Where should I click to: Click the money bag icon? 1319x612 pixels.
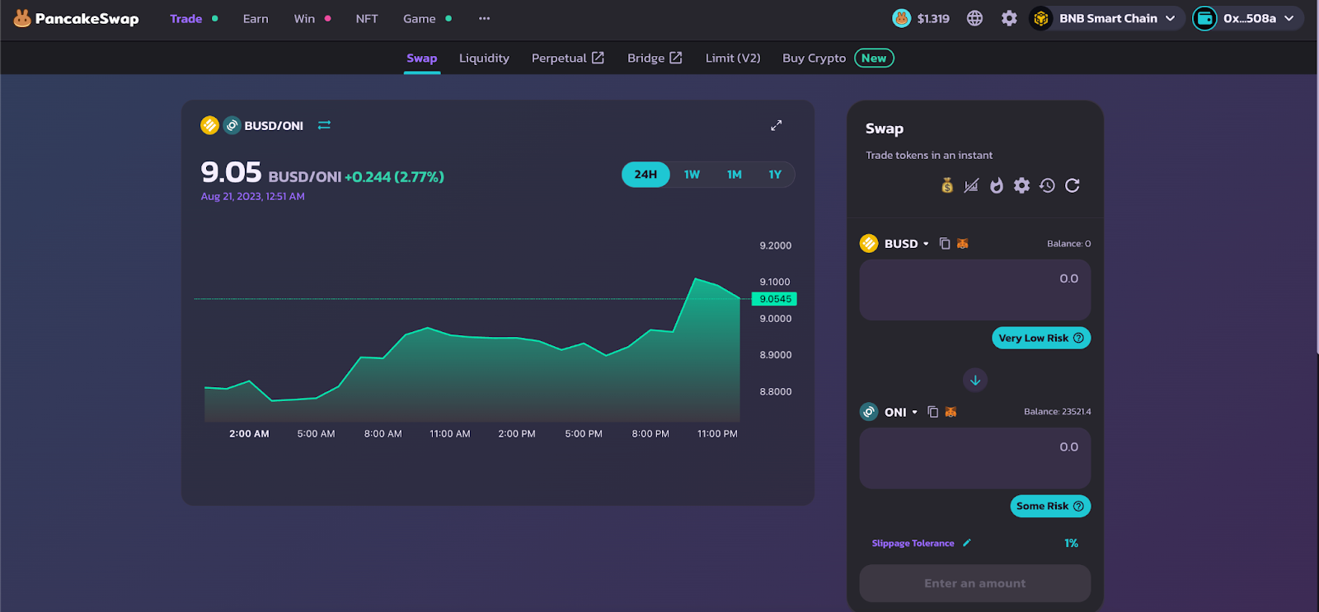[x=947, y=185]
